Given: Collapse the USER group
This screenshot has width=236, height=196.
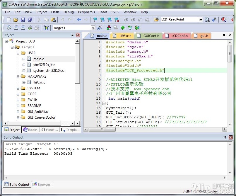Looking at the screenshot, I should coord(18,53).
